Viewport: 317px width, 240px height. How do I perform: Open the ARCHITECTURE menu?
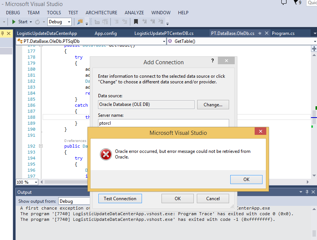click(101, 12)
